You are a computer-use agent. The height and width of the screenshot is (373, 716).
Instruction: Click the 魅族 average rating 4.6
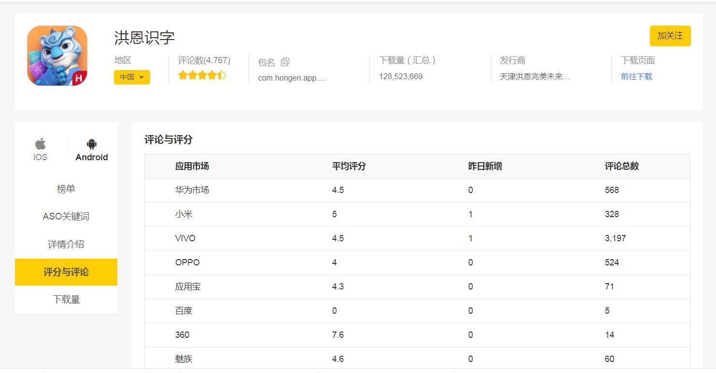pyautogui.click(x=338, y=359)
